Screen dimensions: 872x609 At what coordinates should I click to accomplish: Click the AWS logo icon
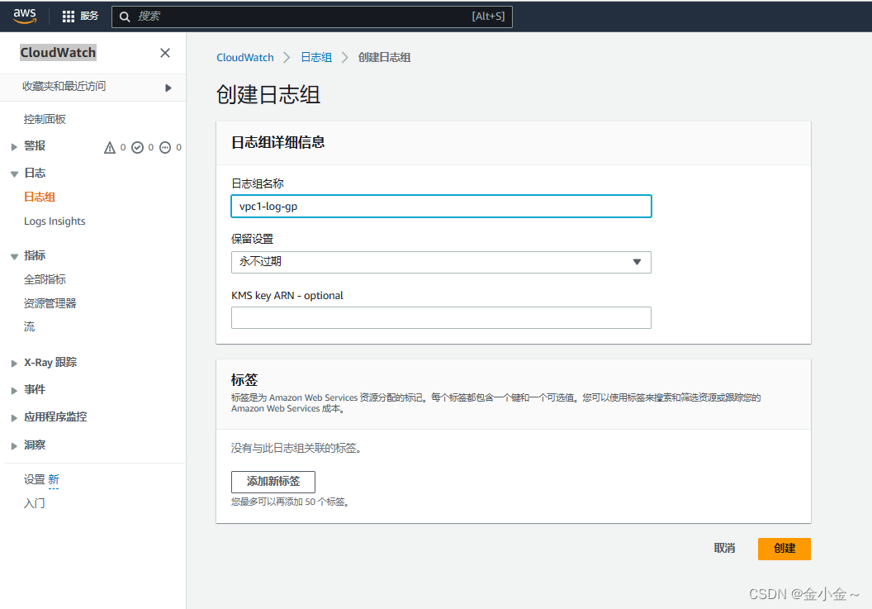pos(25,17)
